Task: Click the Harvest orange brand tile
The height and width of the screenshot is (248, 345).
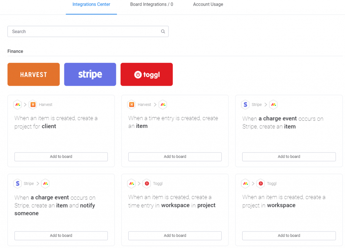Action: 33,74
